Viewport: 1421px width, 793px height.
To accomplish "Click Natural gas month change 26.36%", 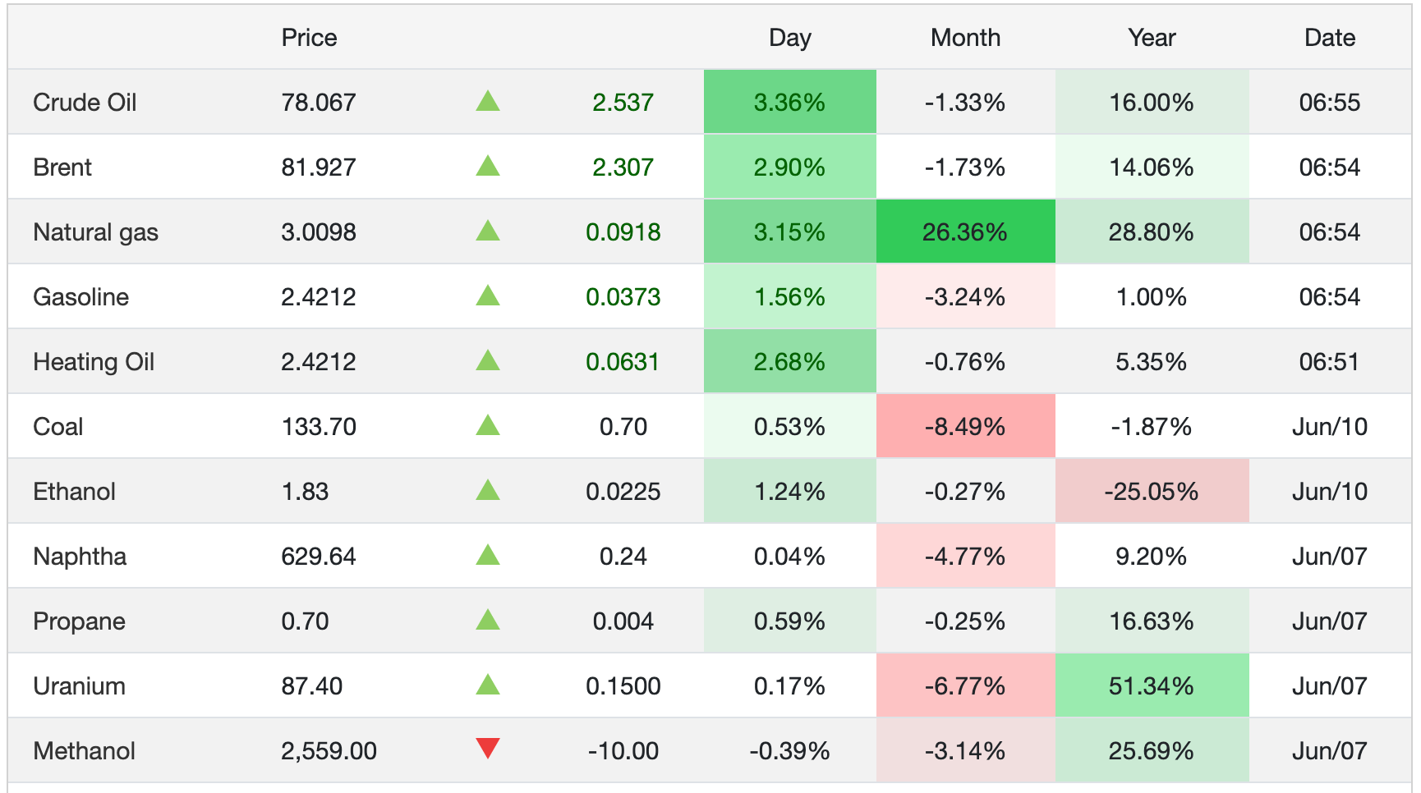I will 965,232.
